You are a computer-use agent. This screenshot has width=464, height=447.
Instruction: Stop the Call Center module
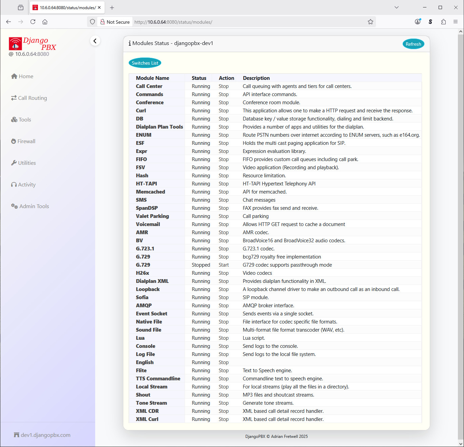click(x=224, y=86)
